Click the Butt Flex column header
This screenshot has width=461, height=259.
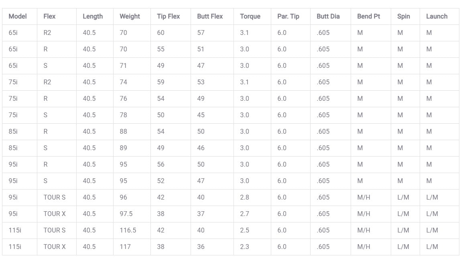point(210,16)
